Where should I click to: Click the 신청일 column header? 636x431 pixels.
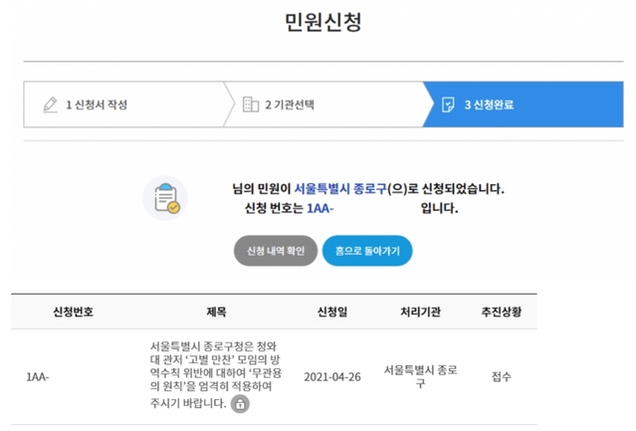(332, 312)
